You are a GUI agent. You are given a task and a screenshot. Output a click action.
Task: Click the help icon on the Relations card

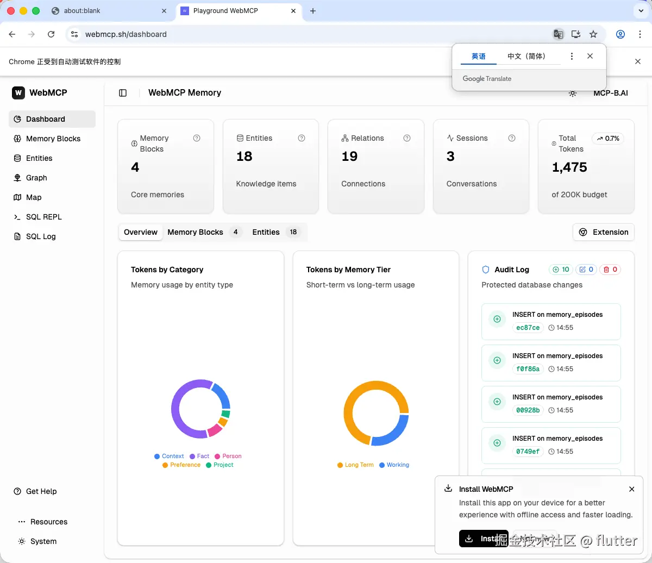(406, 138)
